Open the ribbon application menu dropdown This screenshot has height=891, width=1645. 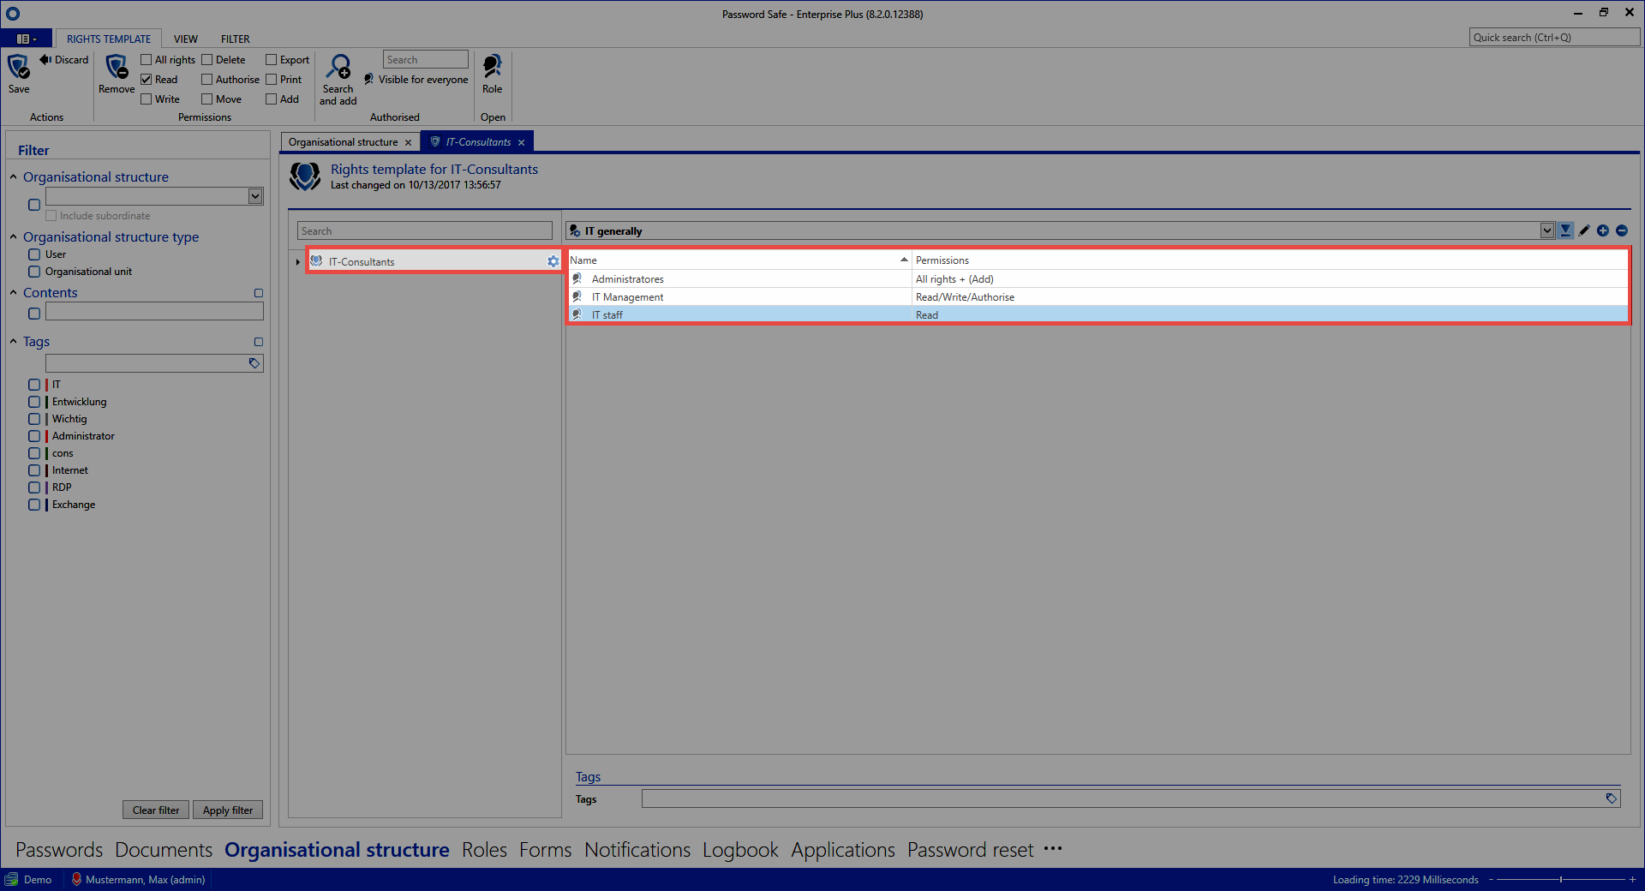[x=27, y=39]
